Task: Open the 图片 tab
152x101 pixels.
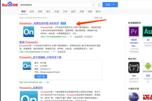Action: coord(48,12)
